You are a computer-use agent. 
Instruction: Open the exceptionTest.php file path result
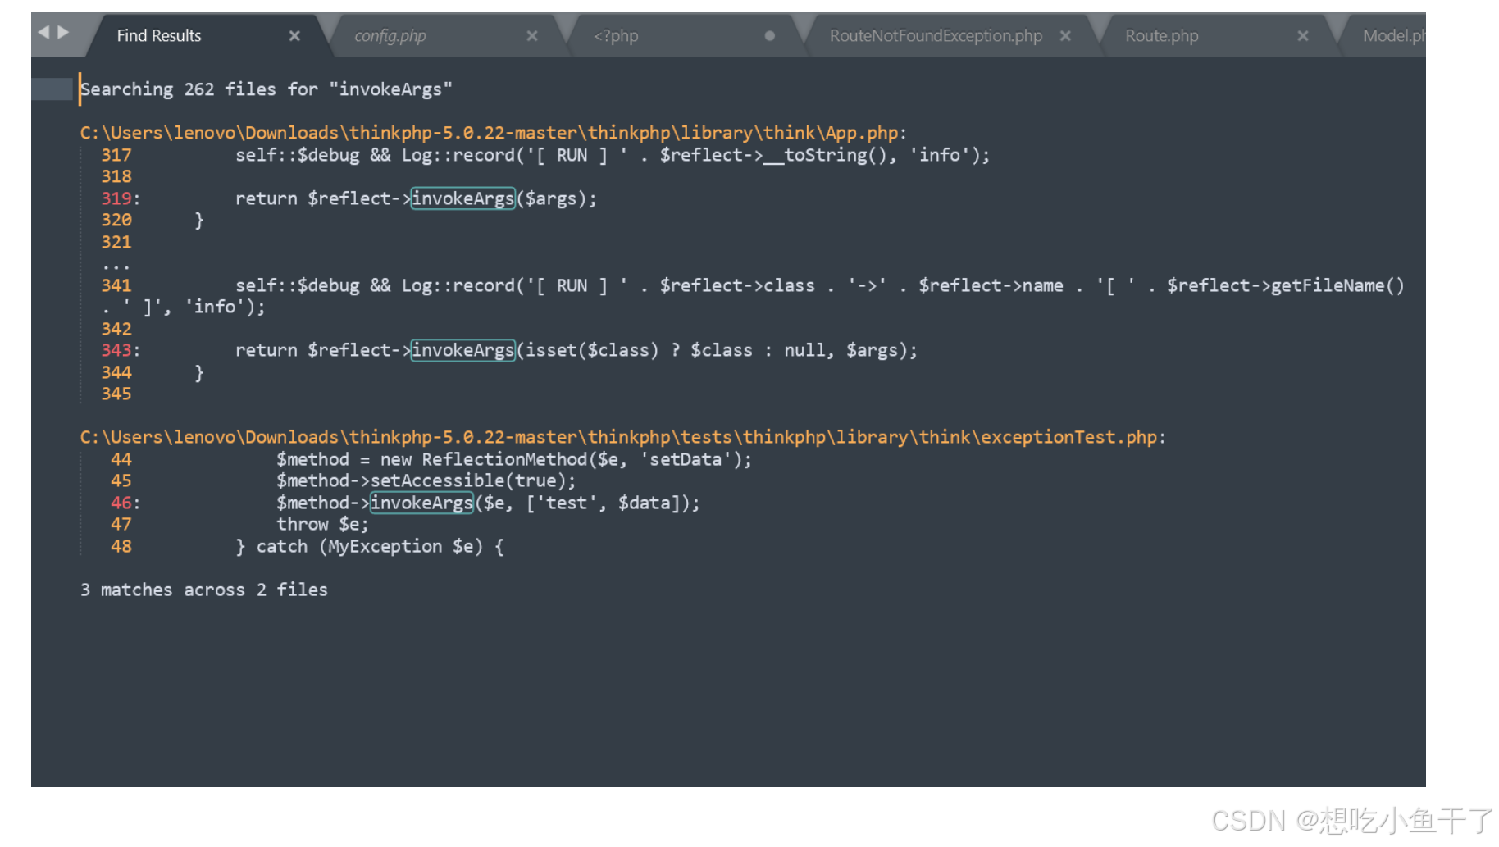622,437
